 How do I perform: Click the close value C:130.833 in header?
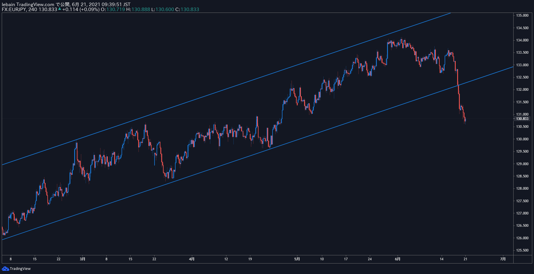(187, 9)
